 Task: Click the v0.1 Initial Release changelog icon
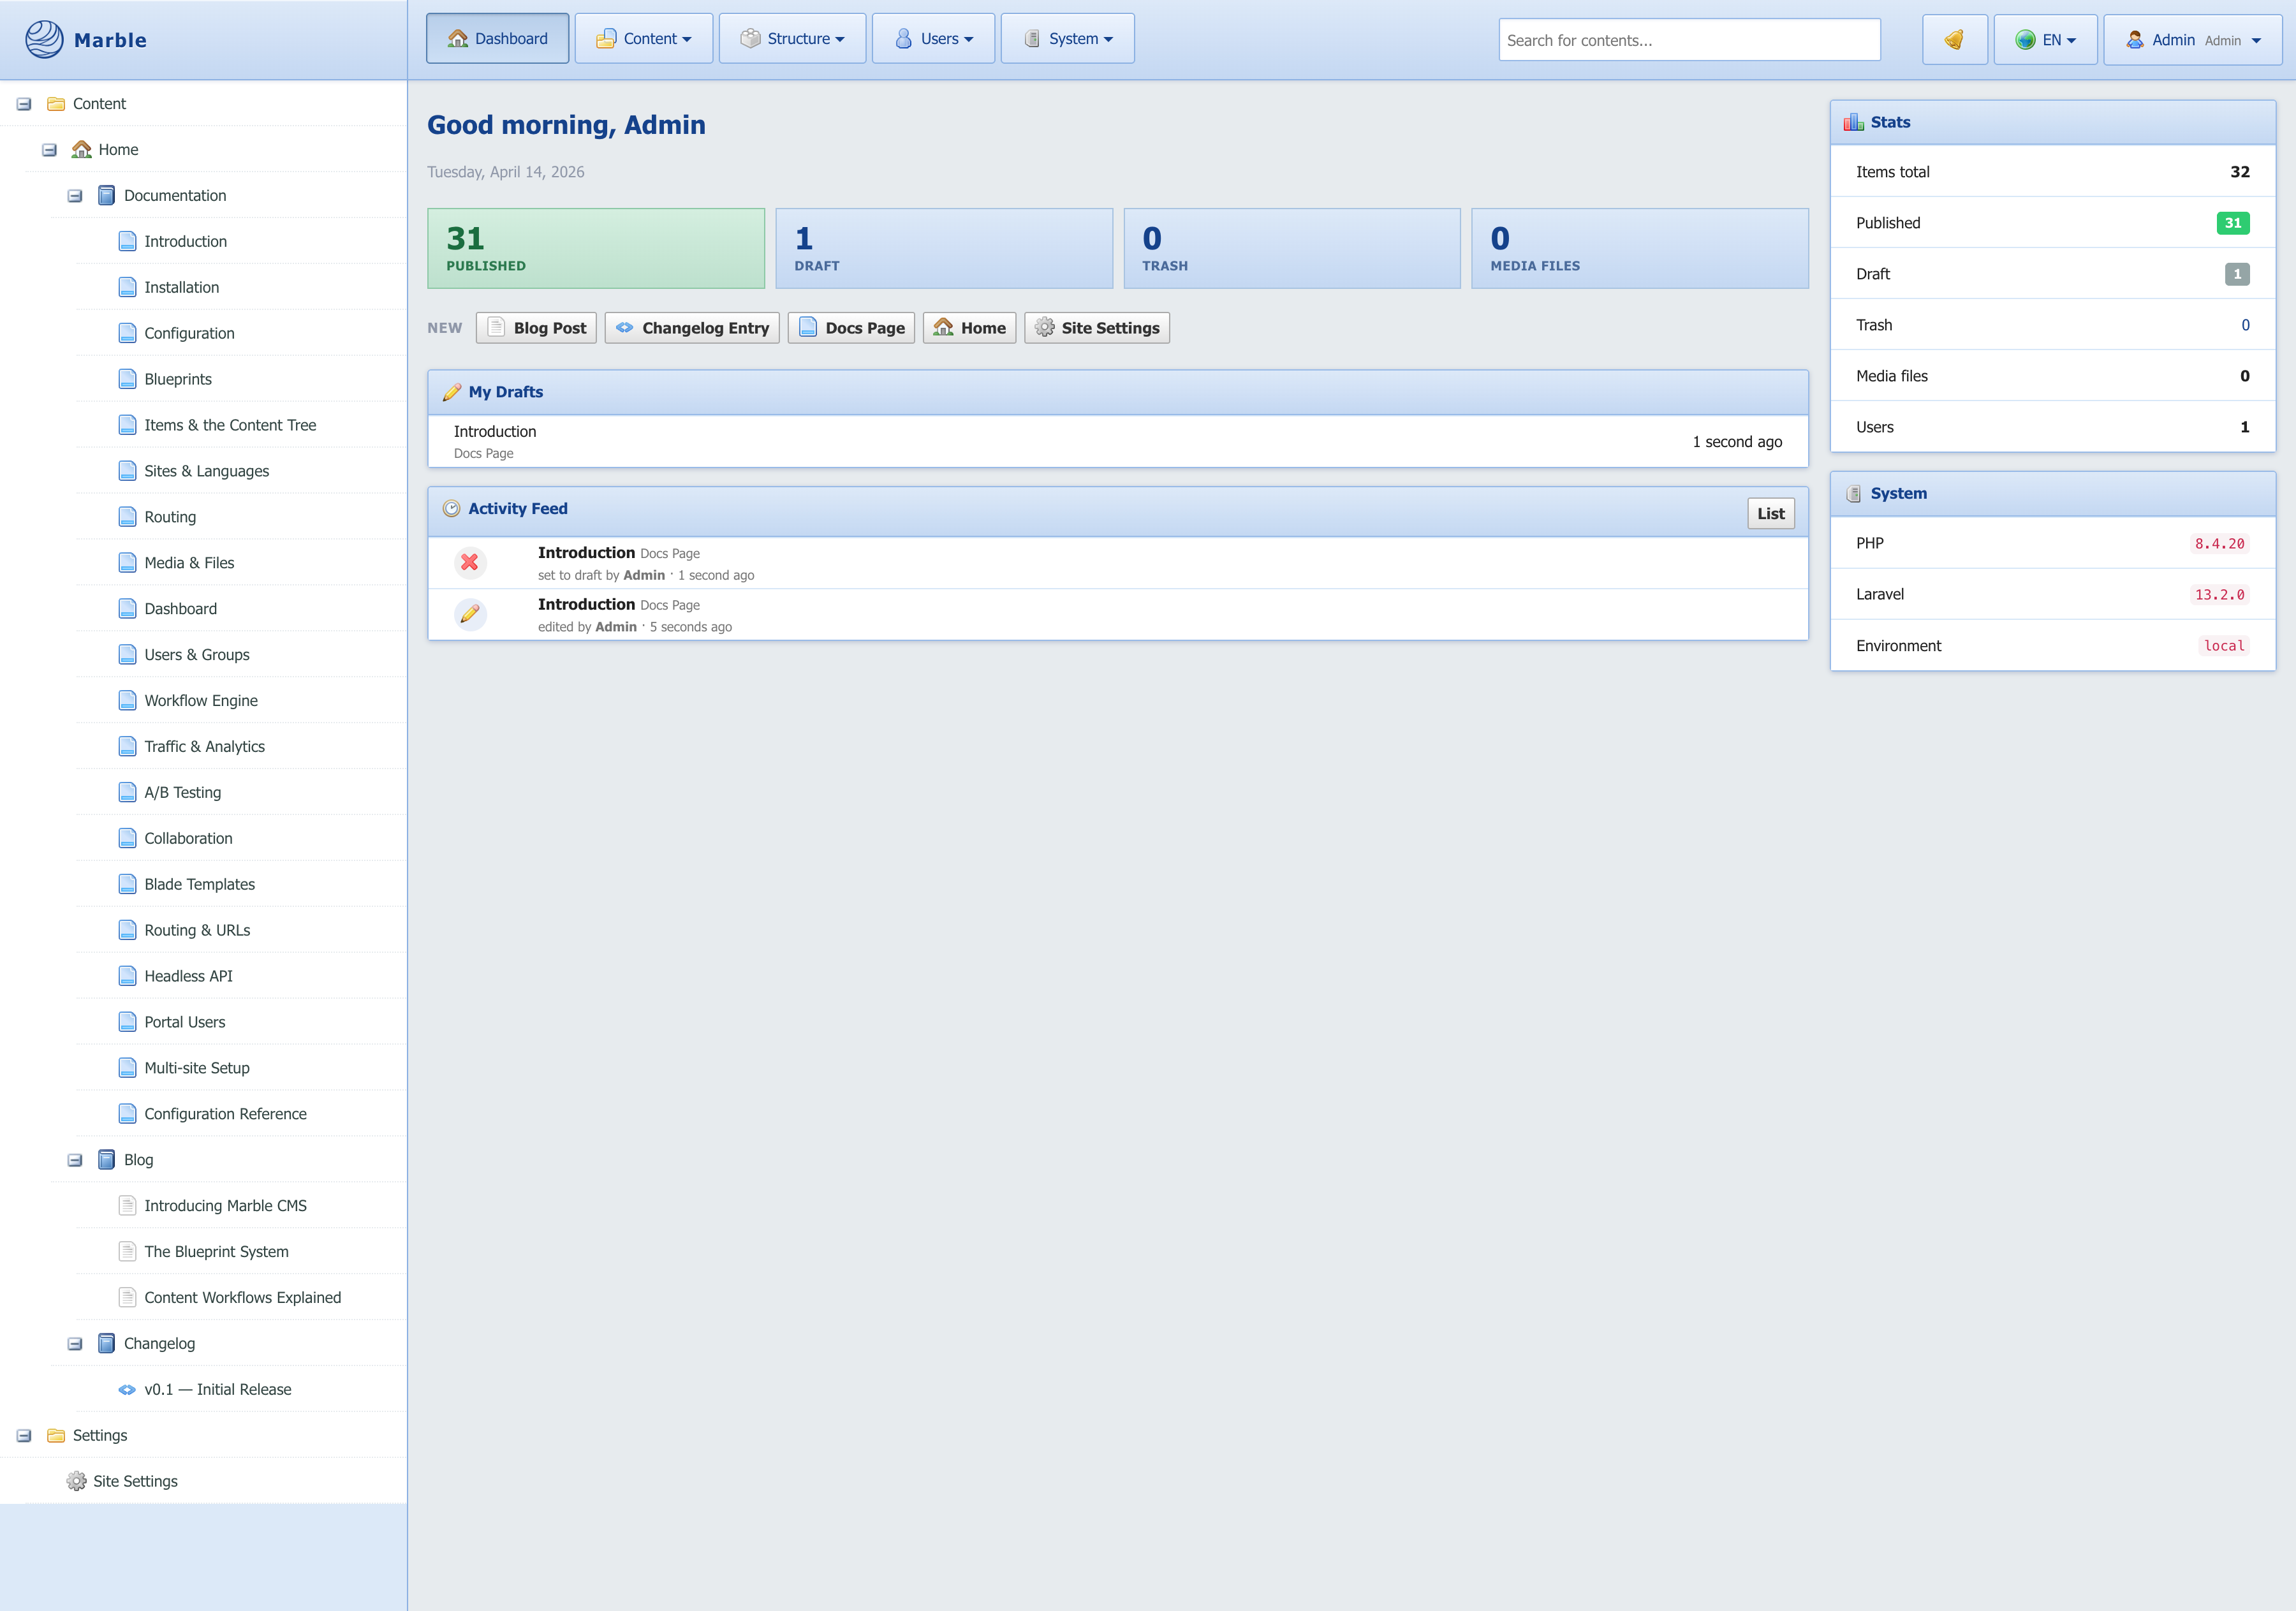coord(127,1390)
